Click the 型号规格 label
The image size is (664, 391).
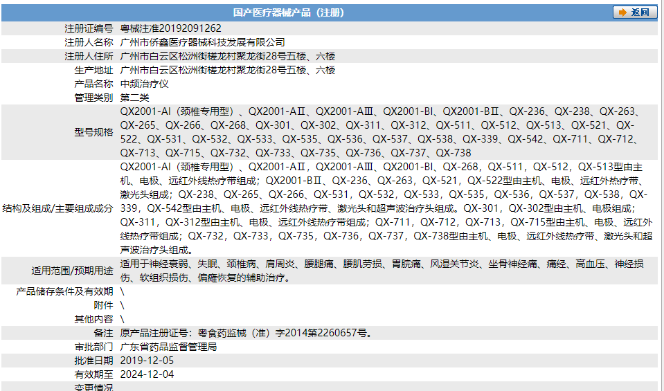[93, 132]
